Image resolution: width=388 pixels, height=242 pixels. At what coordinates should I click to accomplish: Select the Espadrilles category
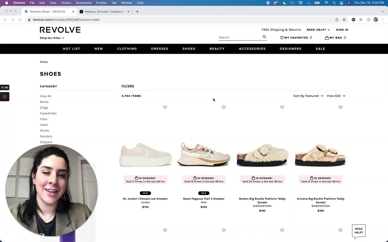pyautogui.click(x=48, y=113)
